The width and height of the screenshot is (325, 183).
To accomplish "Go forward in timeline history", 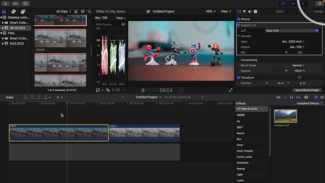I will click(x=202, y=97).
